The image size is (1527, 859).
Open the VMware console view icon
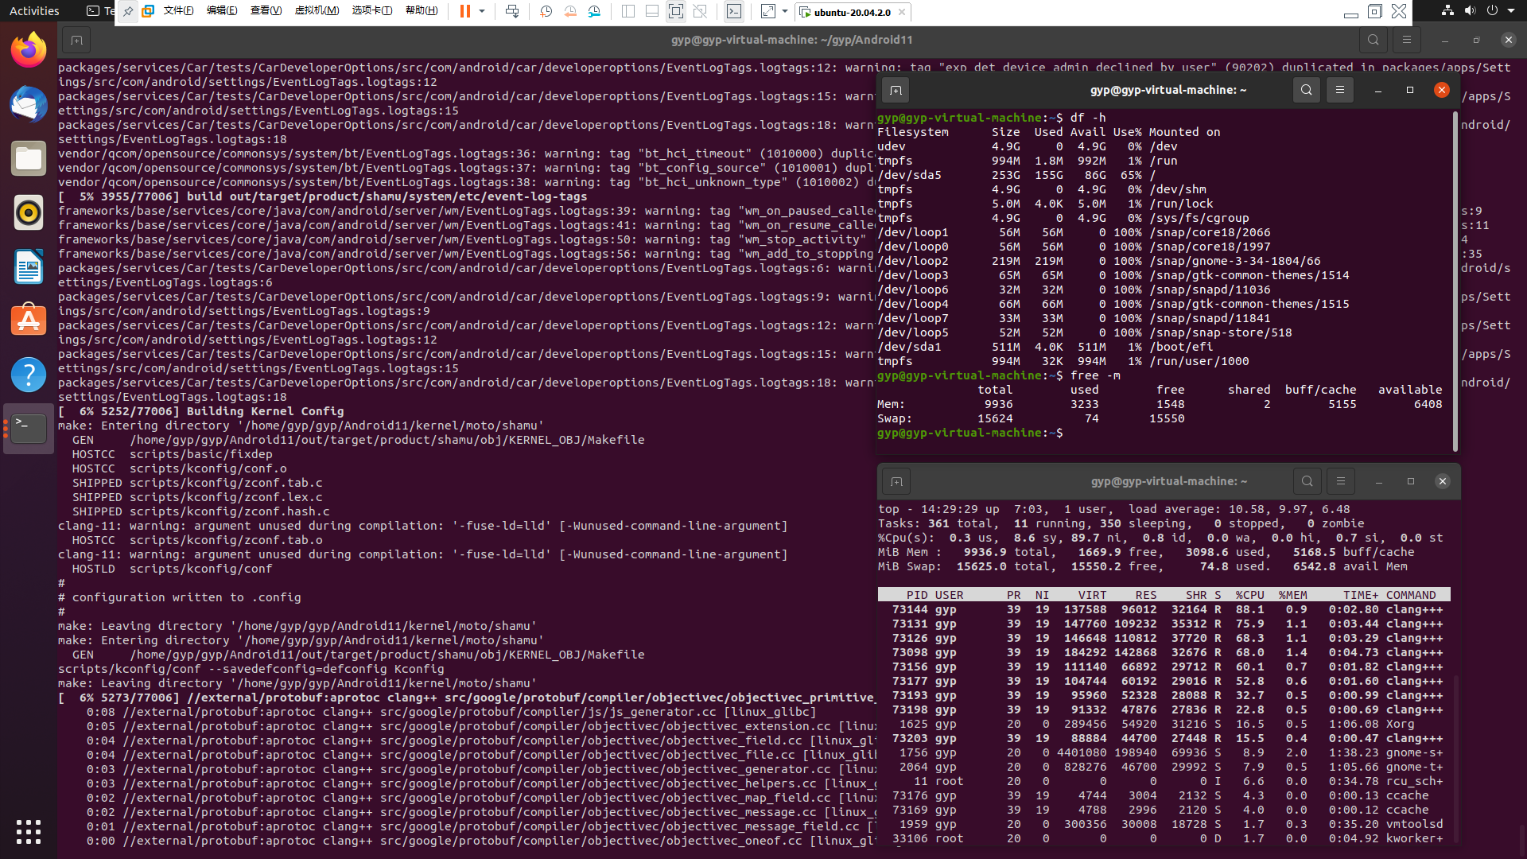click(x=734, y=11)
